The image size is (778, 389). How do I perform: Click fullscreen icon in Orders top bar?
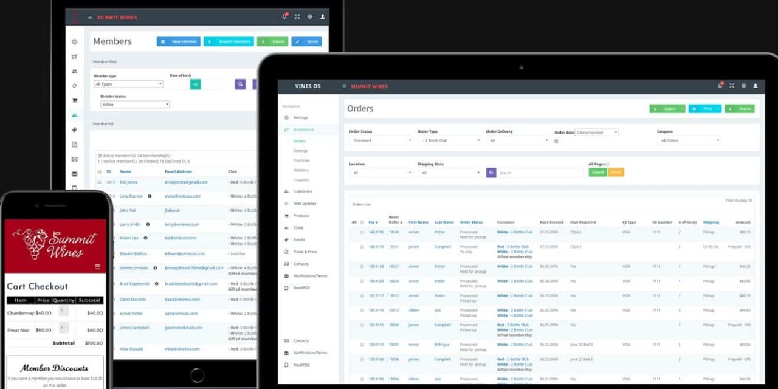pos(732,86)
